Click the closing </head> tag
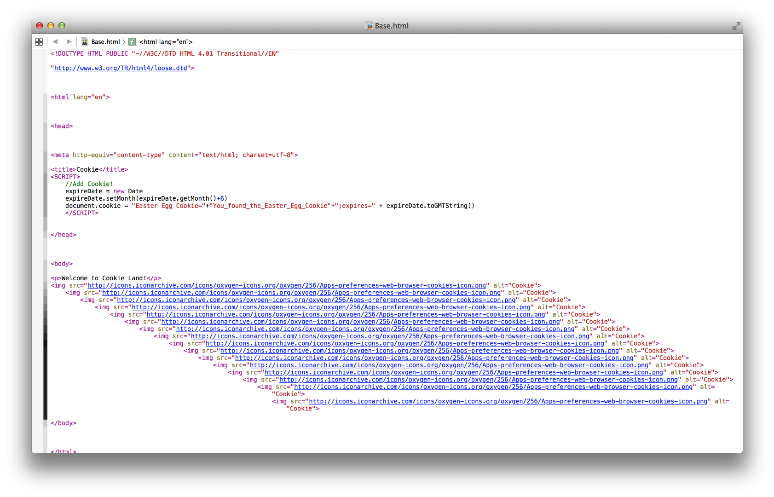Screen dimensions: 774x497 pyautogui.click(x=64, y=235)
